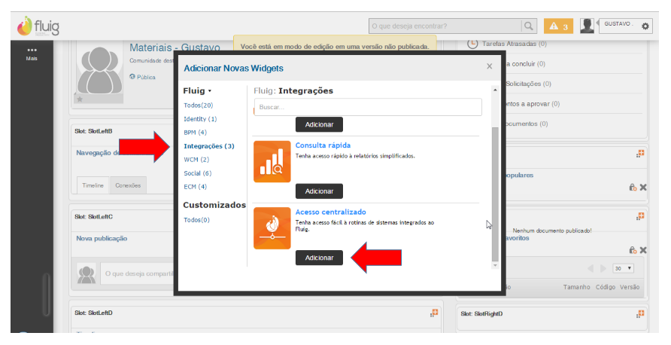This screenshot has width=671, height=345.
Task: Click scrollbar down arrow in dialog
Action: [x=495, y=266]
